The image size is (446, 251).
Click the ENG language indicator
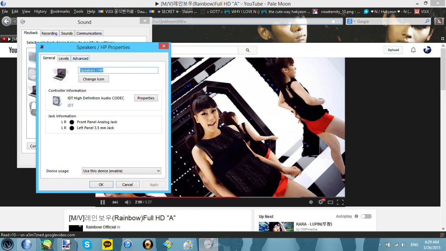[x=414, y=245]
